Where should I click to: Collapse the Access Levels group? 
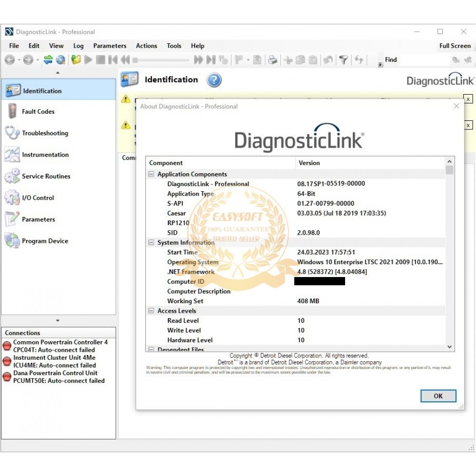click(x=151, y=311)
